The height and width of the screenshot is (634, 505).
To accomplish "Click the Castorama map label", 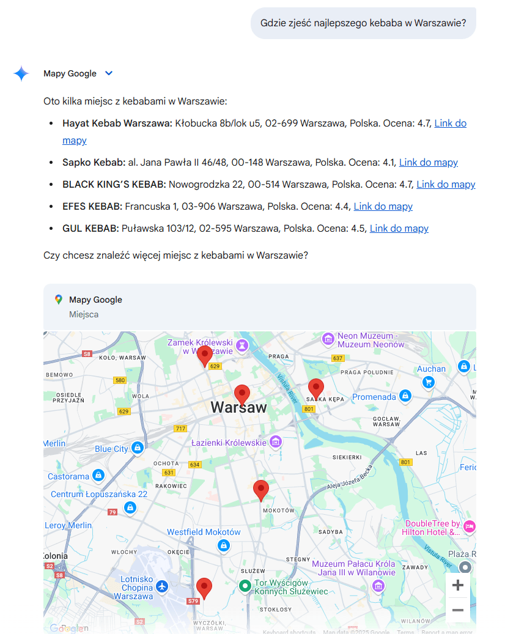I will point(68,476).
